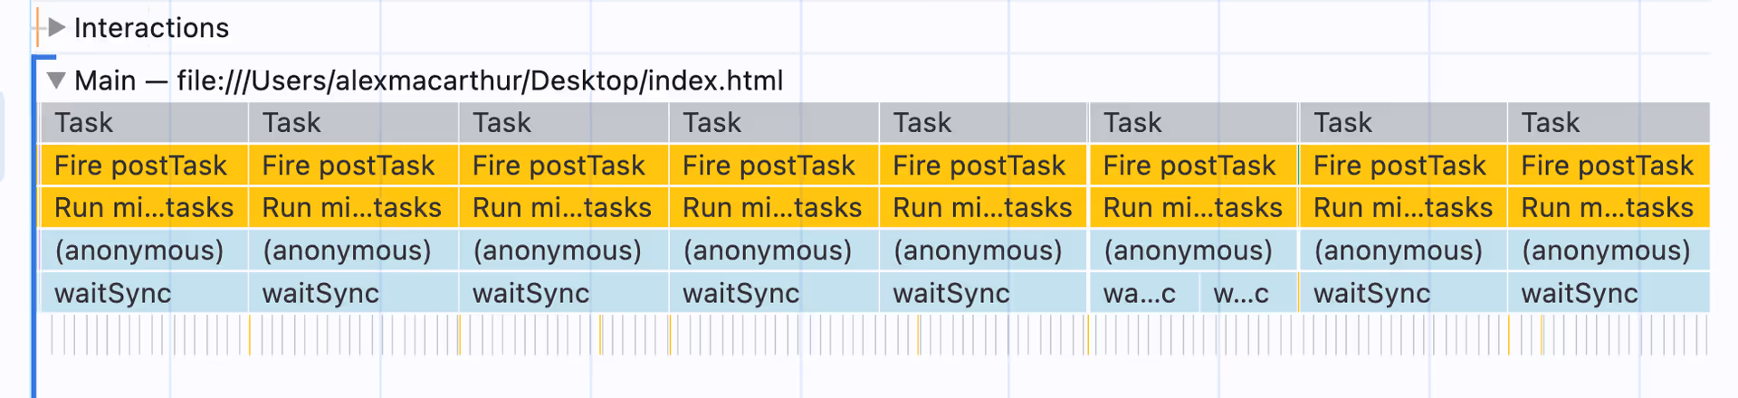The width and height of the screenshot is (1738, 398).
Task: Click the last (anonymous) function block
Action: (1609, 251)
